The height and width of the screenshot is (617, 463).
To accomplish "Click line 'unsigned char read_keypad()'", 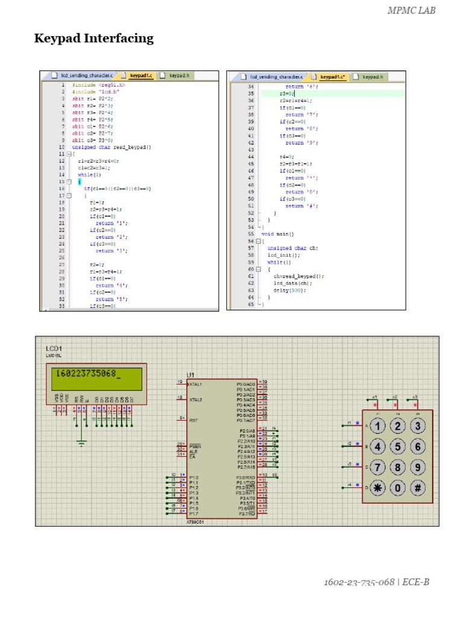I will (x=112, y=147).
